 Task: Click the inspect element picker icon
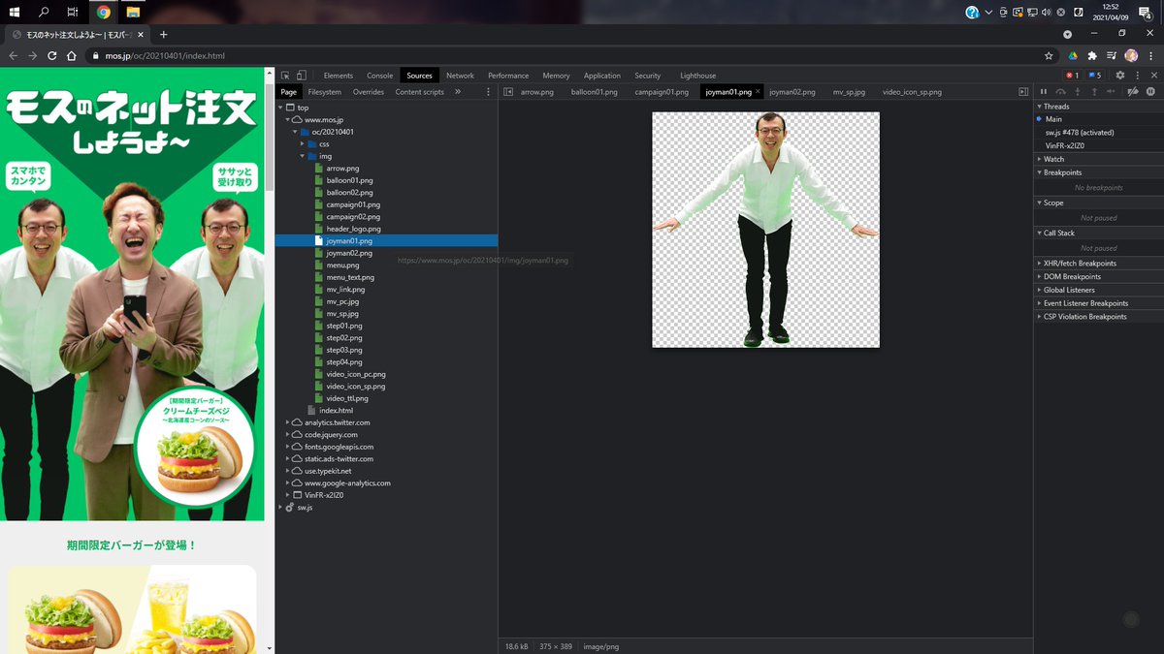click(x=286, y=76)
